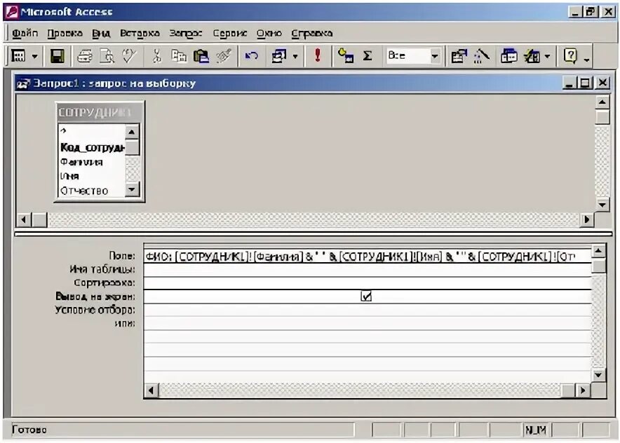Run the query with the red exclamation icon
This screenshot has width=620, height=443.
click(318, 55)
